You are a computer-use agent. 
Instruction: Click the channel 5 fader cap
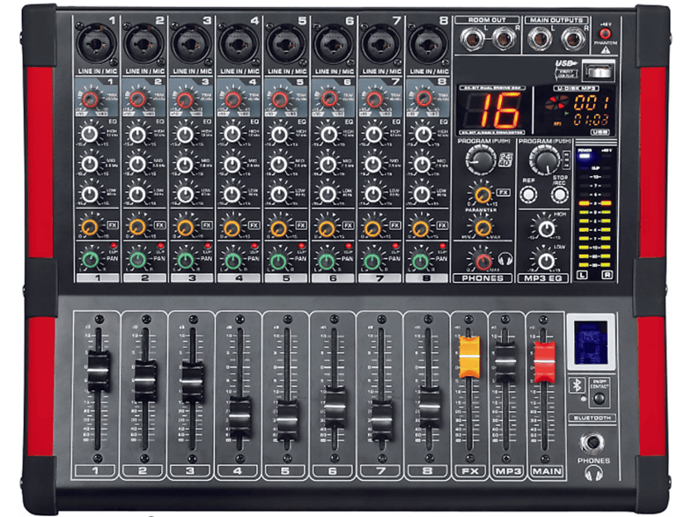click(287, 420)
